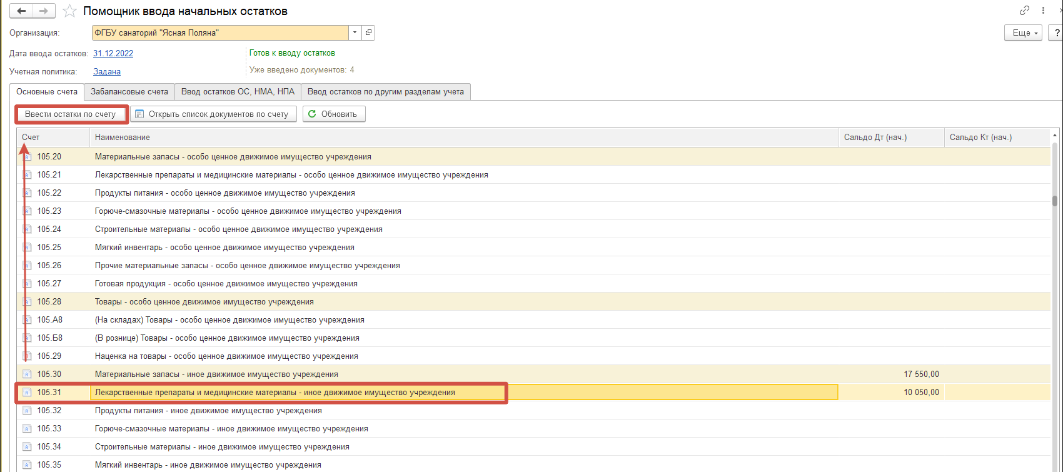Click scroll-up arrow of table scrollbar
Viewport: 1063px width, 472px height.
coord(1055,136)
